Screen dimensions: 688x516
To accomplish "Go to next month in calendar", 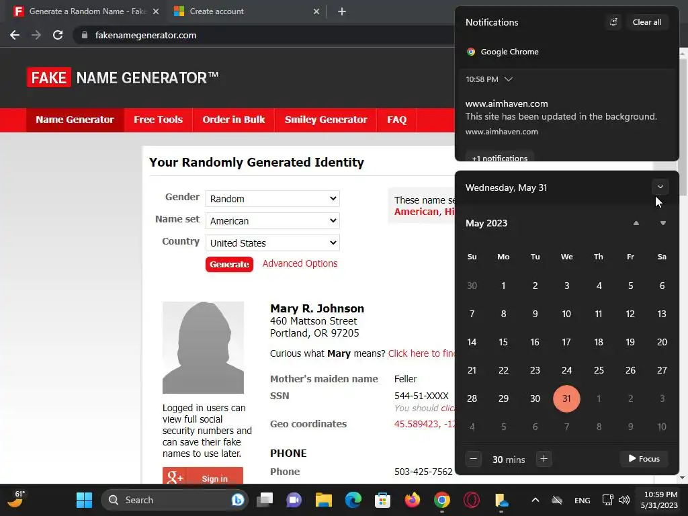I will coord(663,223).
